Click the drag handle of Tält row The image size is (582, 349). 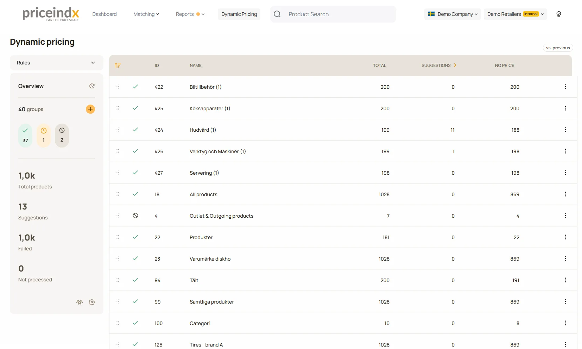(118, 280)
